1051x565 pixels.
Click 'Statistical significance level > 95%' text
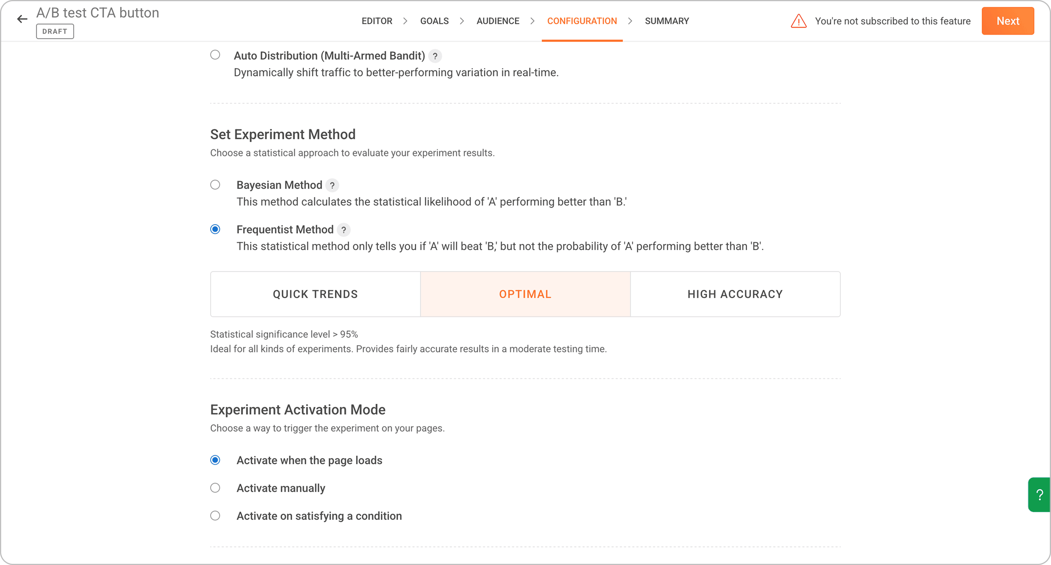[x=284, y=334]
